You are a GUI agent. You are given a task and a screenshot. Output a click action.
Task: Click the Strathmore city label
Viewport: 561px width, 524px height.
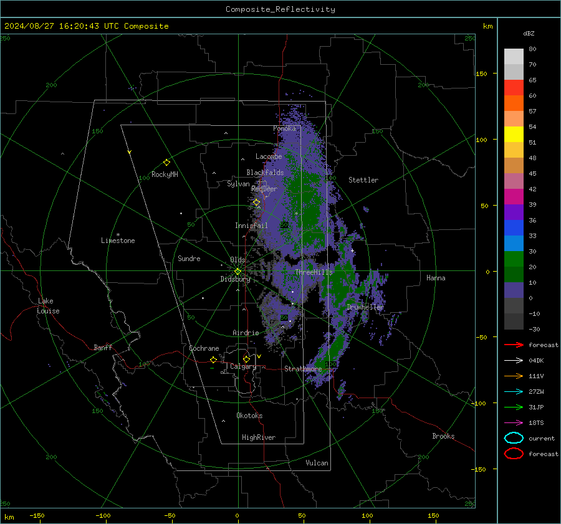[x=303, y=369]
